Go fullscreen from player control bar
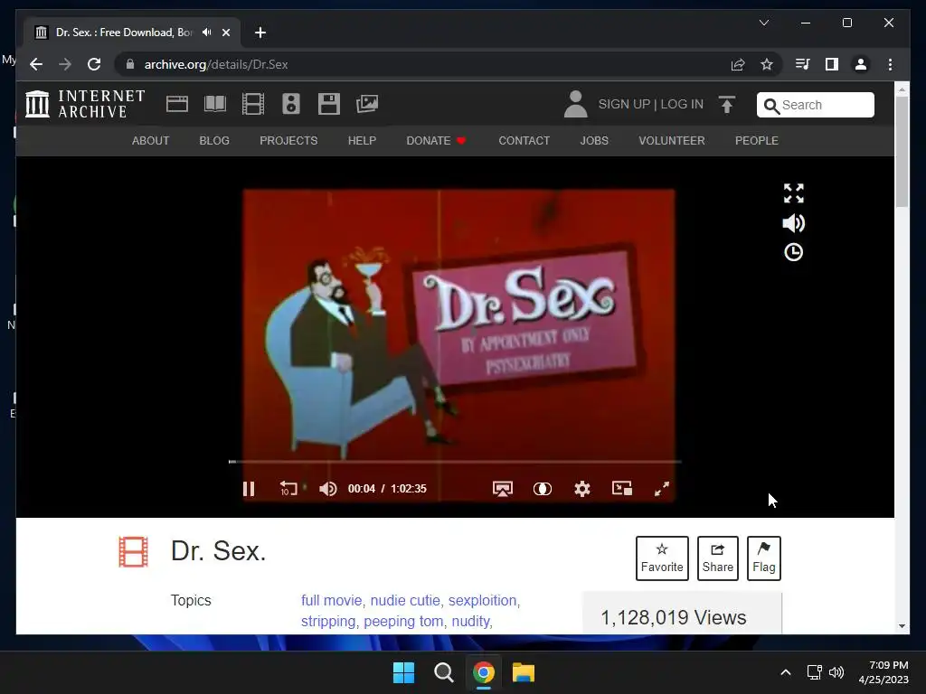The height and width of the screenshot is (694, 926). (662, 489)
